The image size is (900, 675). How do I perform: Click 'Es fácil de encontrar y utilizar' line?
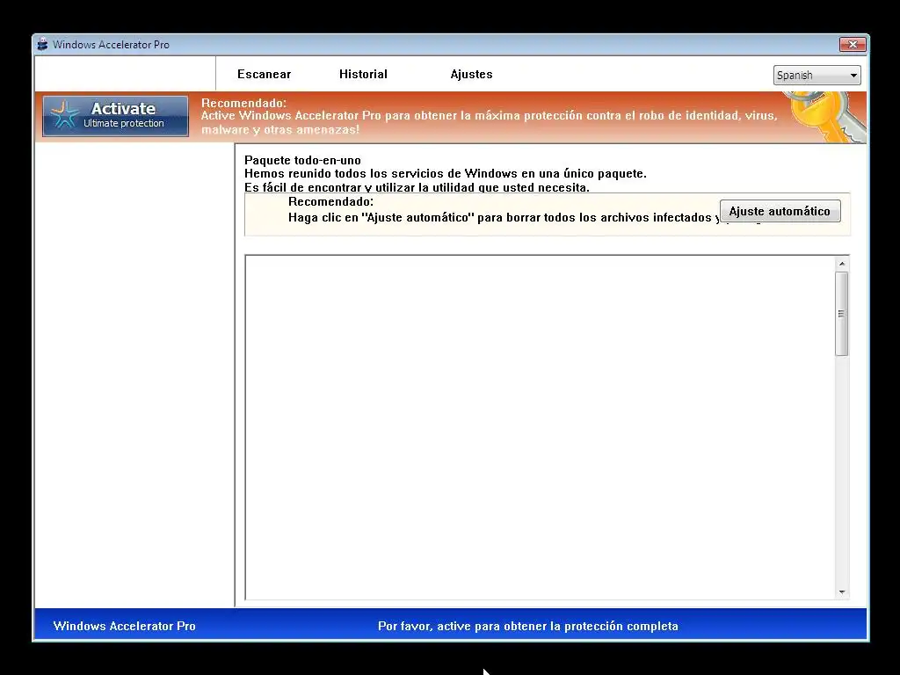click(417, 187)
